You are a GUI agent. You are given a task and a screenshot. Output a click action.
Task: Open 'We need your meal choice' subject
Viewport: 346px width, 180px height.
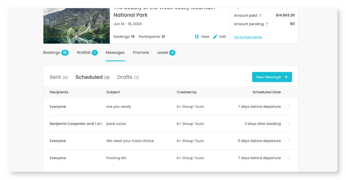130,141
